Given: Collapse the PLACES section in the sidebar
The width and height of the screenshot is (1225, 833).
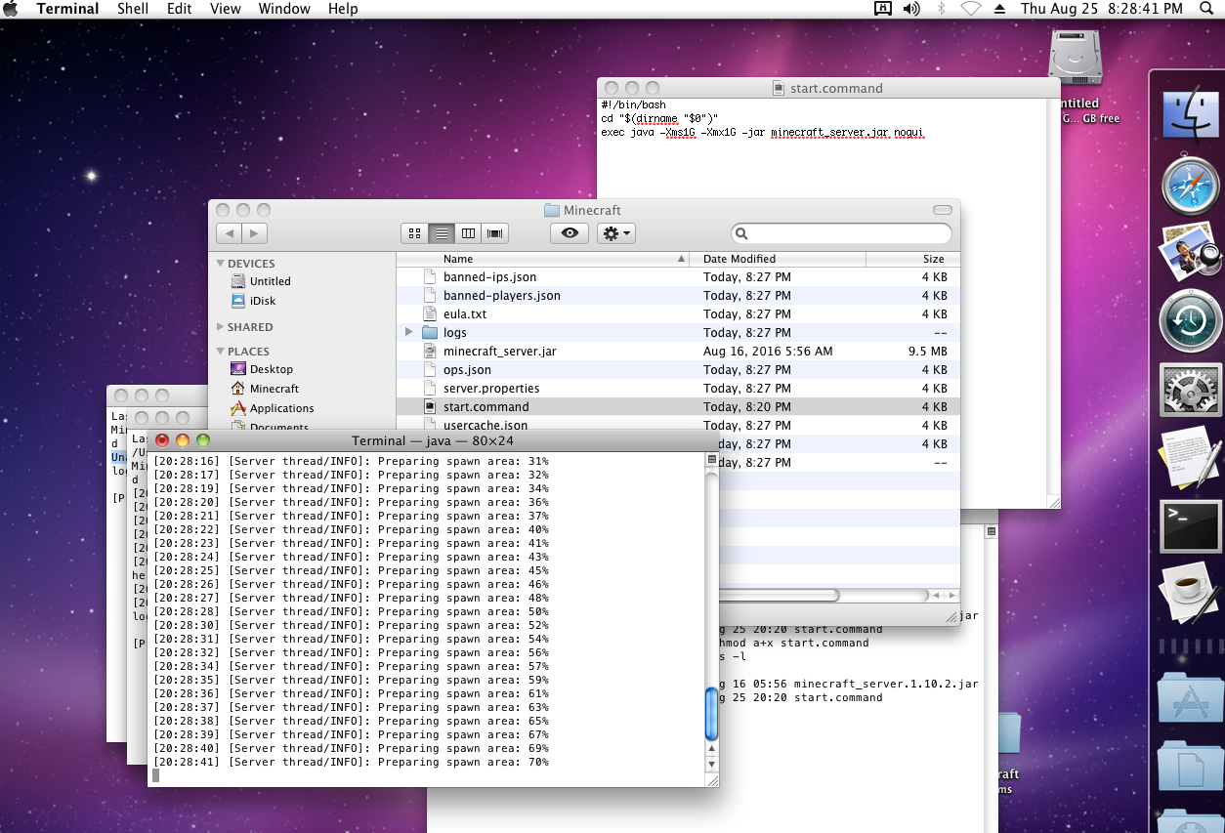Looking at the screenshot, I should tap(221, 352).
